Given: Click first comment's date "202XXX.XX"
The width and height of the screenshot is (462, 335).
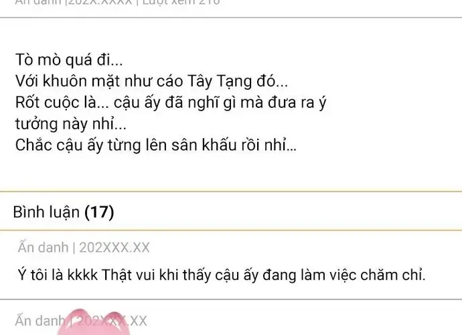Looking at the screenshot, I should (114, 248).
